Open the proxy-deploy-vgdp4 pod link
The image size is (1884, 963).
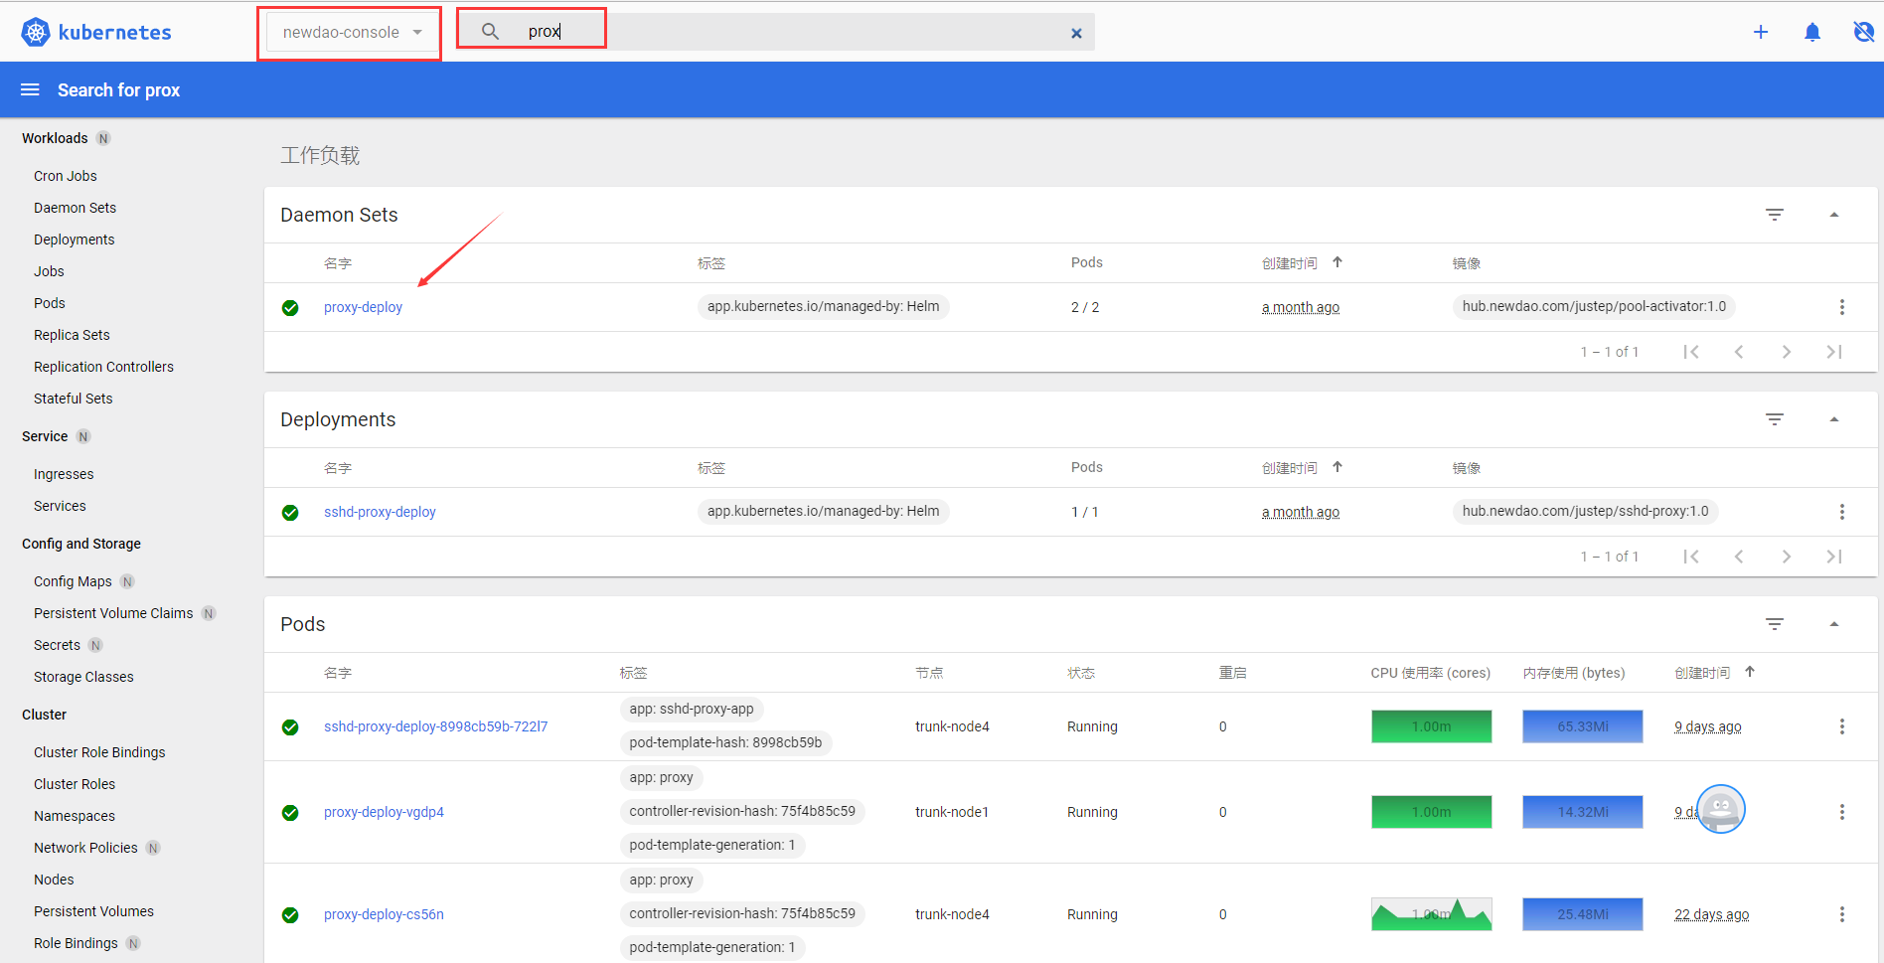(x=384, y=812)
